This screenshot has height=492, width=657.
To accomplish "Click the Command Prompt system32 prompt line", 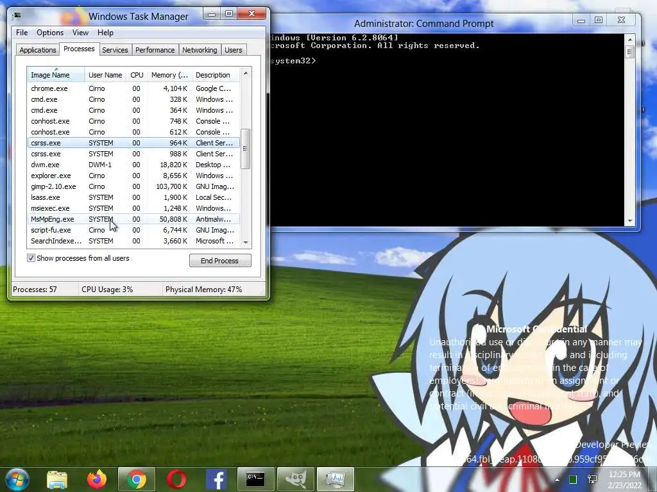I will tap(293, 61).
